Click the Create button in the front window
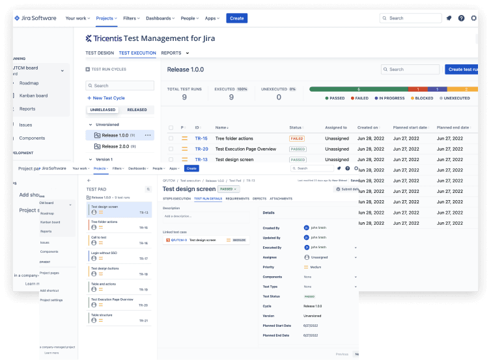This screenshot has width=491, height=360. [191, 168]
